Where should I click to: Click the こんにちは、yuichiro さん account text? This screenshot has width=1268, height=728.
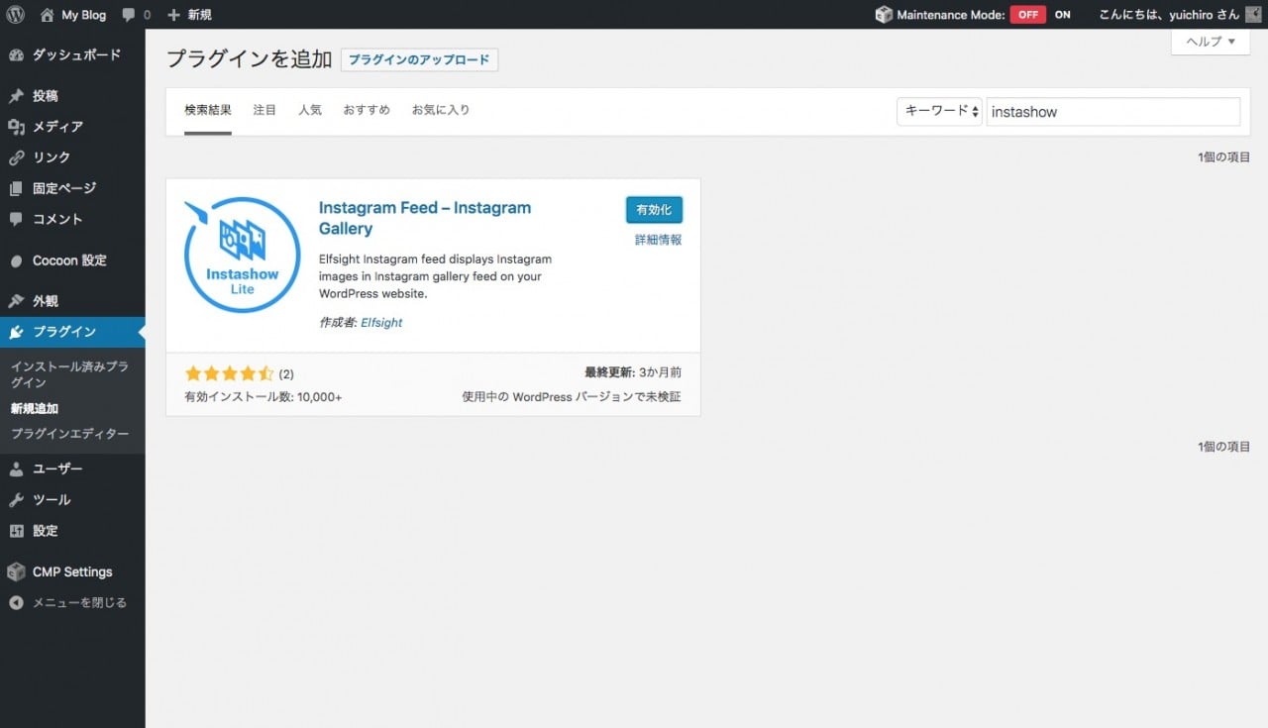pyautogui.click(x=1169, y=15)
